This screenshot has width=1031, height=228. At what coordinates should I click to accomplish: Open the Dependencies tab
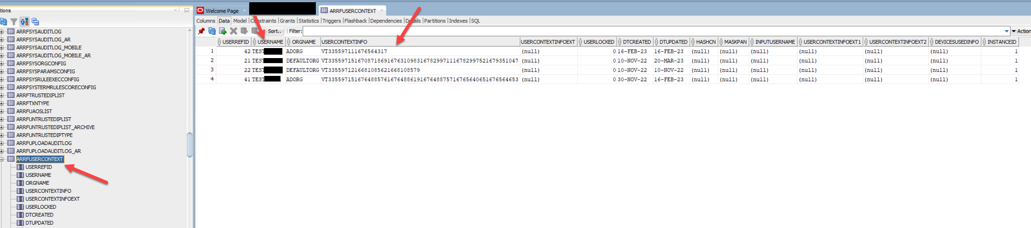pyautogui.click(x=386, y=21)
